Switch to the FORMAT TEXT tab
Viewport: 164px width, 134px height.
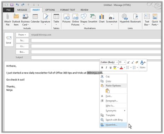(68, 10)
